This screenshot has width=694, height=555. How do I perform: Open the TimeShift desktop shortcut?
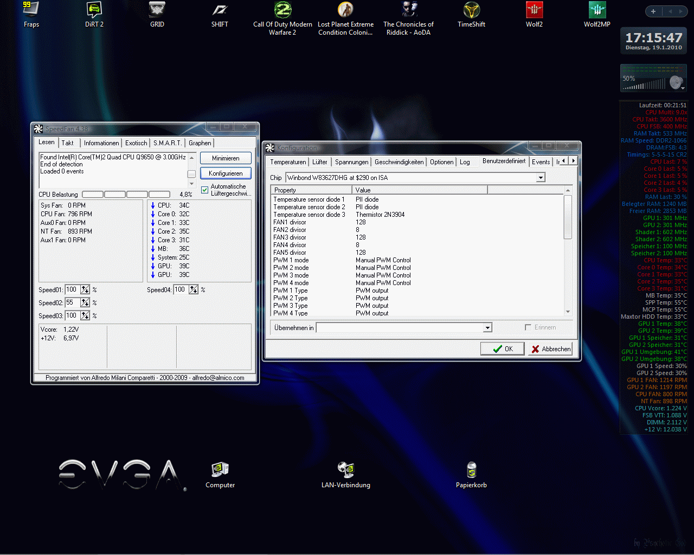click(471, 14)
